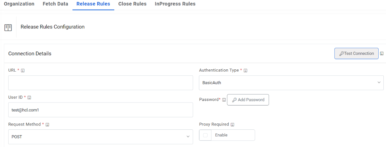Image resolution: width=386 pixels, height=147 pixels.
Task: Click the info icon next to User ID
Action: [29, 97]
